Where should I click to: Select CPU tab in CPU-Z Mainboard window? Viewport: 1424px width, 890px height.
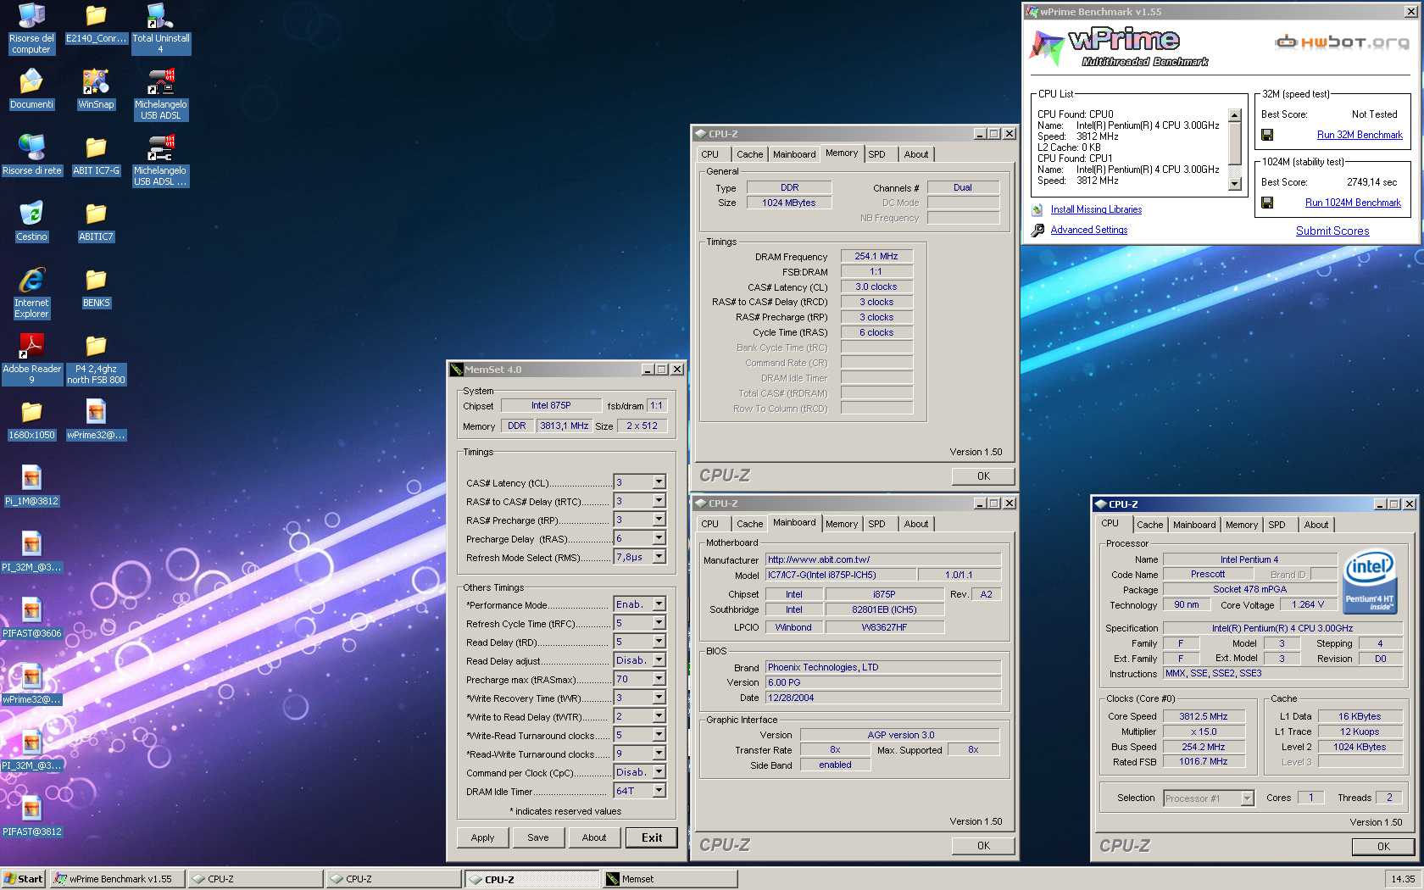tap(710, 524)
